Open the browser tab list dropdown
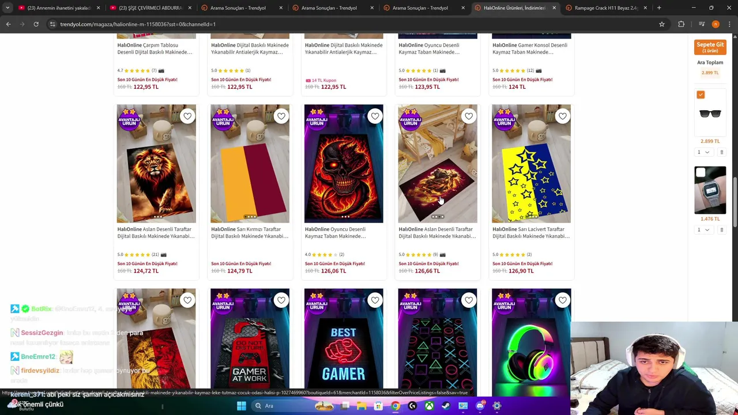The image size is (738, 415). point(7,7)
